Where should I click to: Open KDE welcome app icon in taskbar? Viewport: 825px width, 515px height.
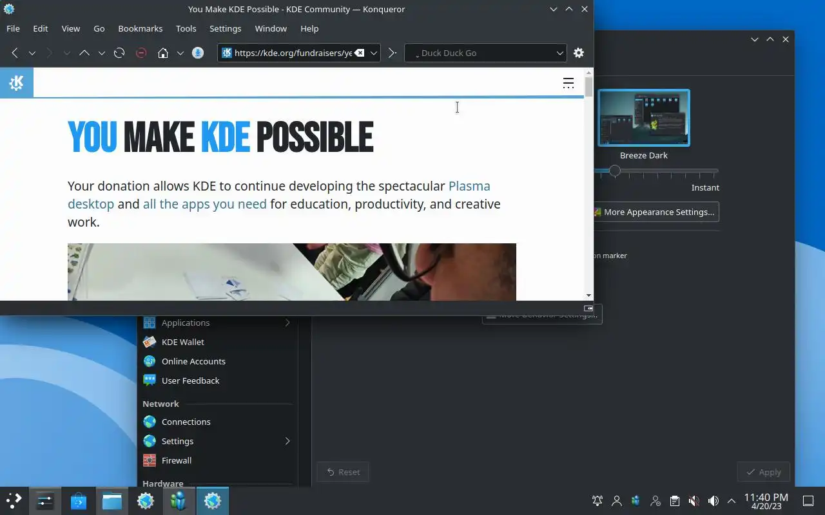coord(179,501)
